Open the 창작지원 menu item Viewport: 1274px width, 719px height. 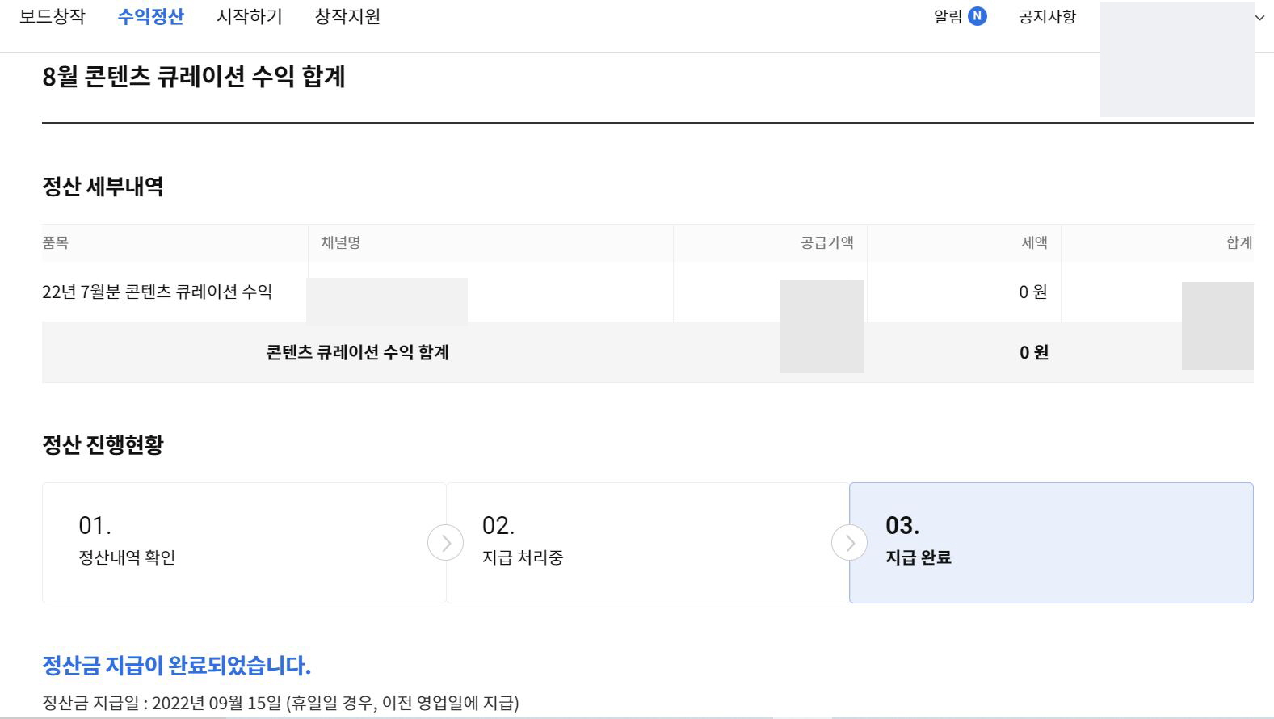pos(347,16)
